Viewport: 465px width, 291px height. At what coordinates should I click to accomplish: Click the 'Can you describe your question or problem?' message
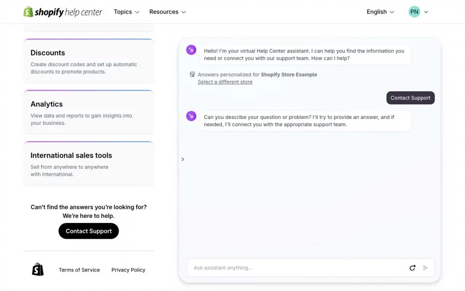pos(305,121)
